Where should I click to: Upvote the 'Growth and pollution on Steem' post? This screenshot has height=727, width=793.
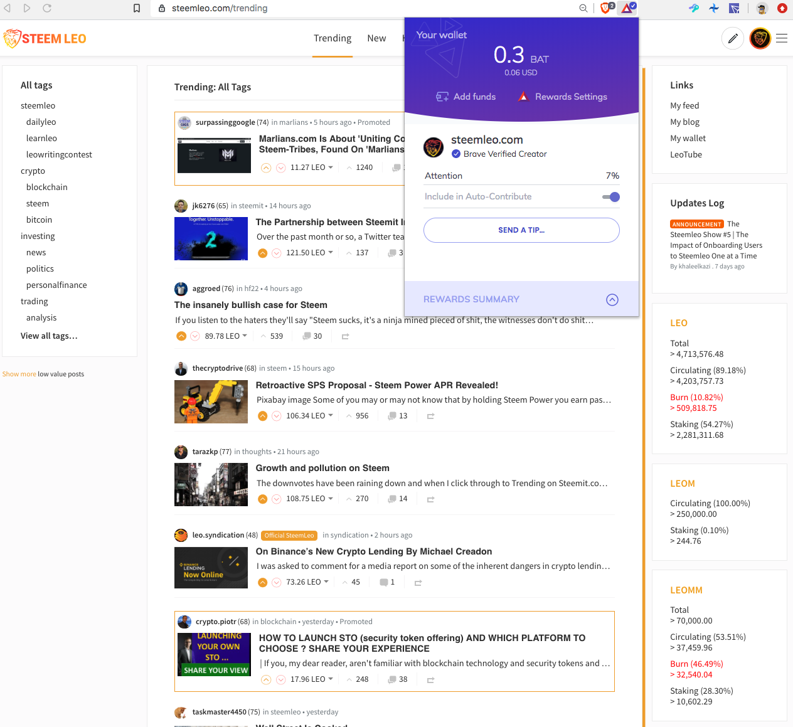pos(263,499)
